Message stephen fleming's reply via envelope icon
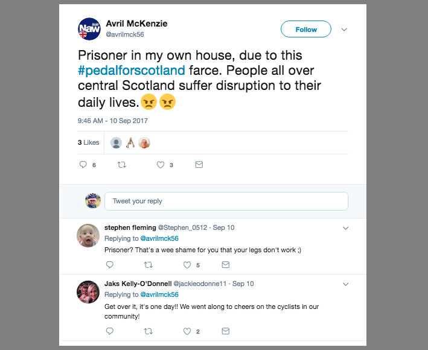Viewport: 428px width, 350px height. coord(225,264)
